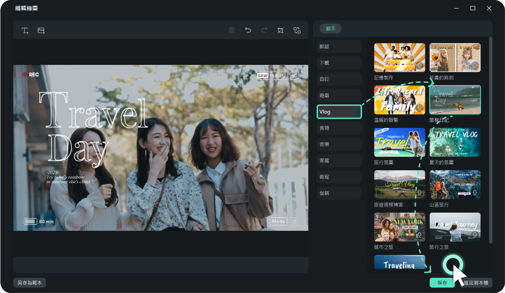Click the 旅程日記 template label
Viewport: 505px width, 293px height.
439,120
